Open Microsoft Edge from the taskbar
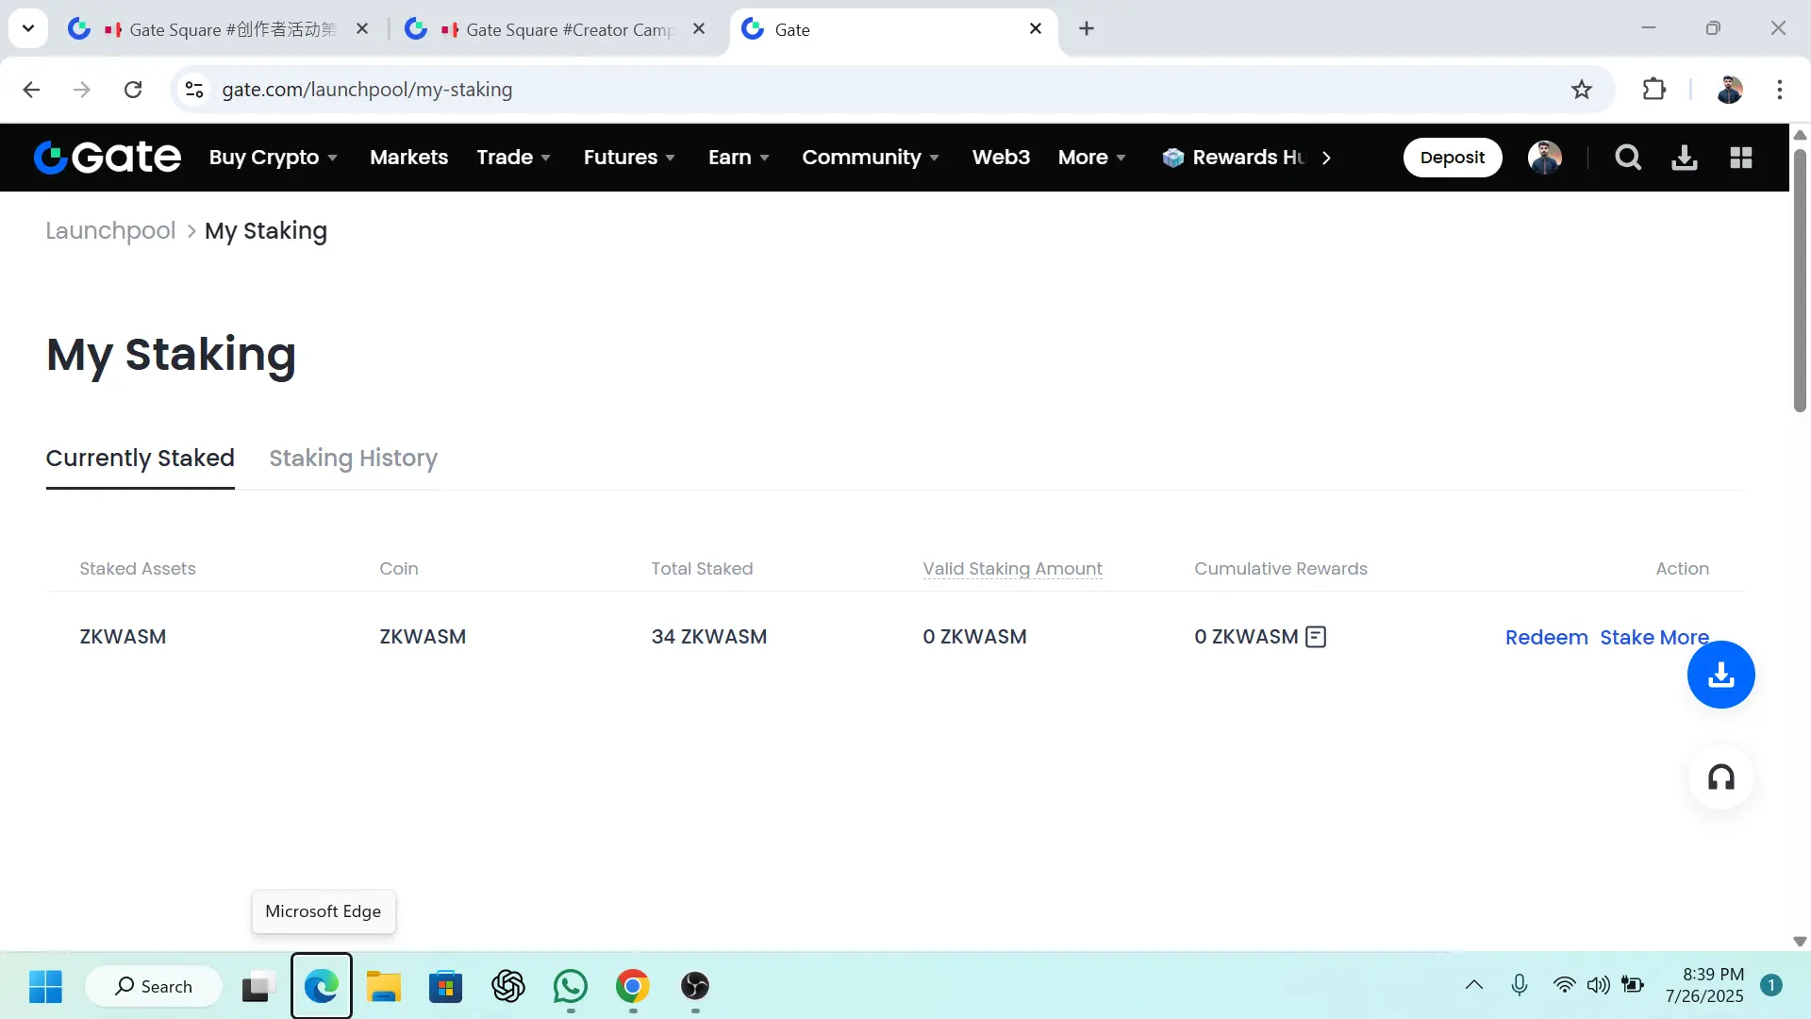 tap(322, 986)
